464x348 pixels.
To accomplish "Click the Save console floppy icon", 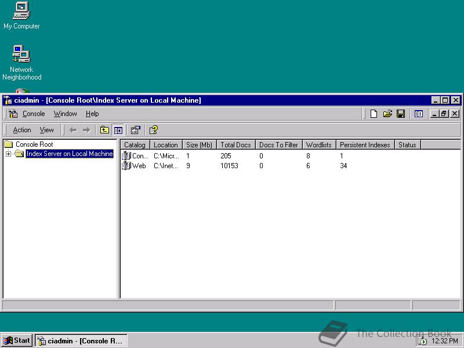I will [401, 114].
